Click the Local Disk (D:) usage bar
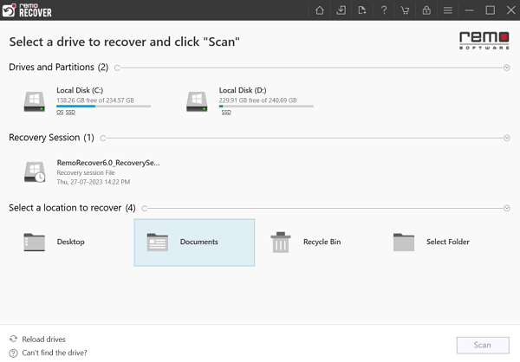 coord(266,106)
